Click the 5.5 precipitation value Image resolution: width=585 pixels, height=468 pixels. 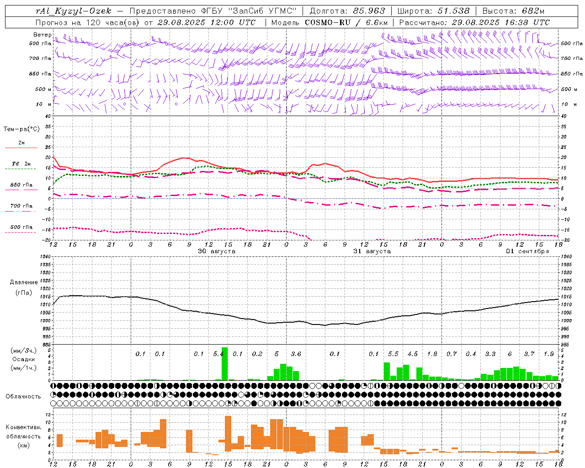(393, 354)
